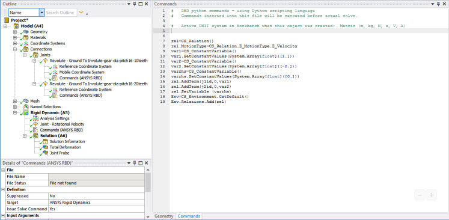
Task: Collapse the Definition section in Details
Action: tap(3, 189)
